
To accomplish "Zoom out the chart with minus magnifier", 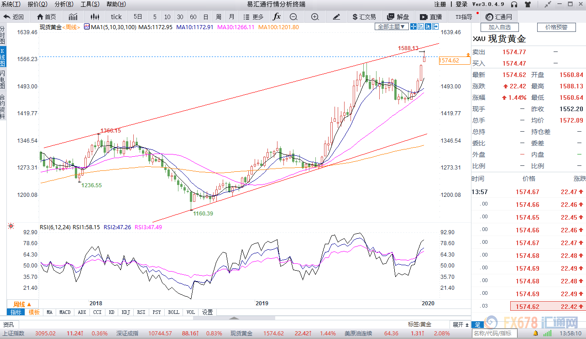I will click(293, 17).
